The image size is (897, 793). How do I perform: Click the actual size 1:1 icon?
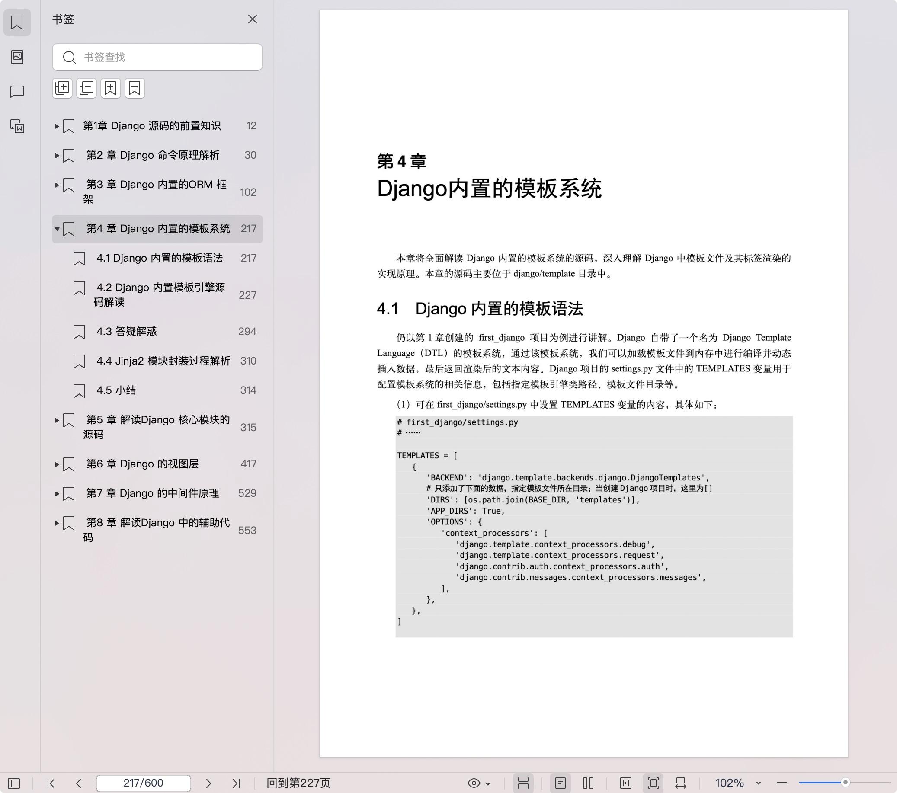tap(626, 783)
